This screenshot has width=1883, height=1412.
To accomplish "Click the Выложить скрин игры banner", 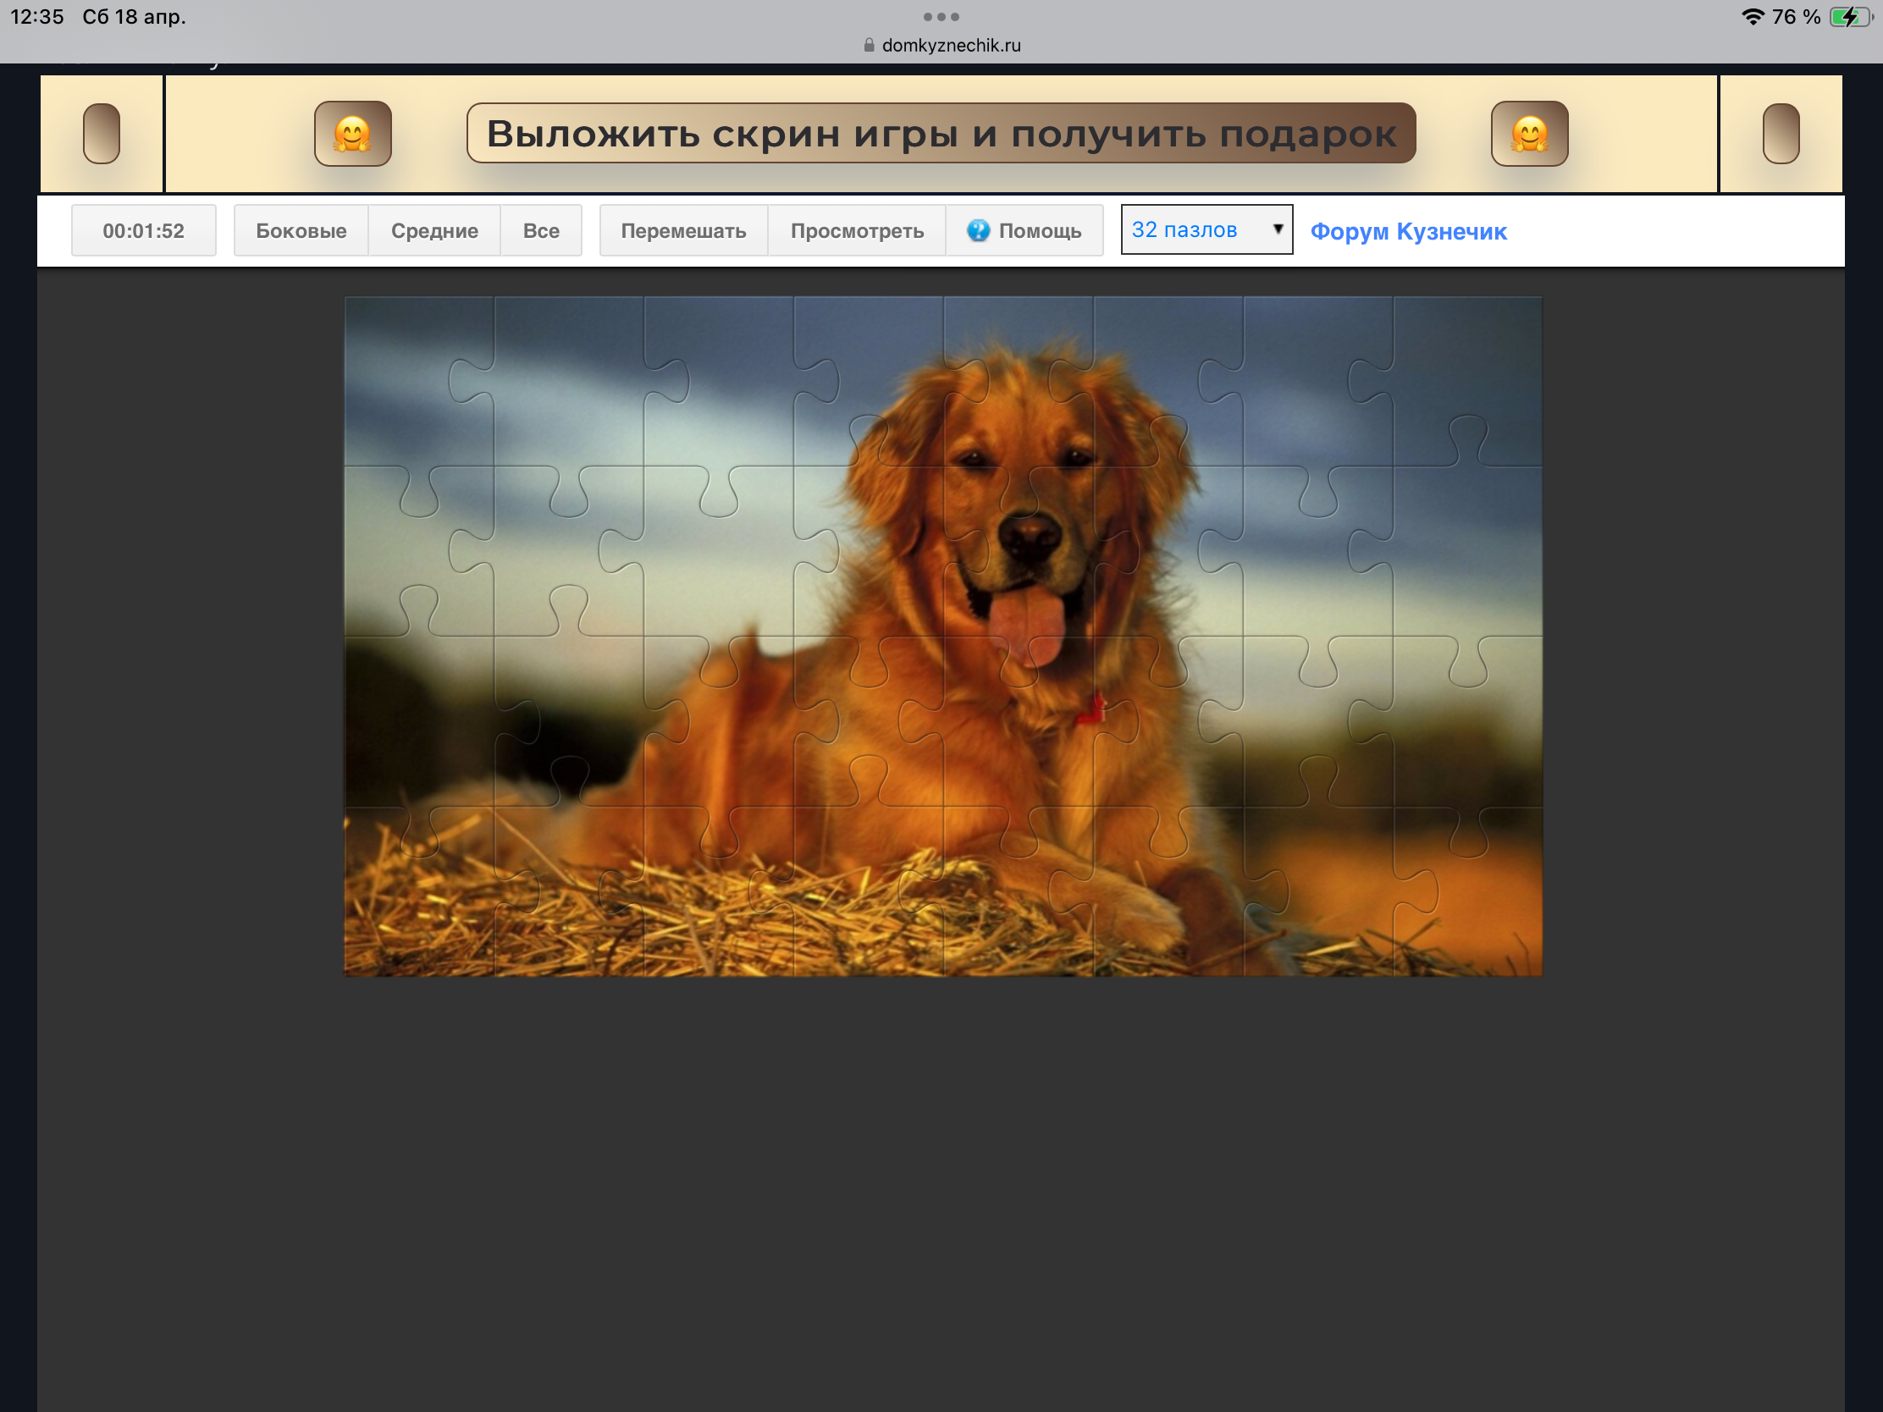I will [x=941, y=134].
